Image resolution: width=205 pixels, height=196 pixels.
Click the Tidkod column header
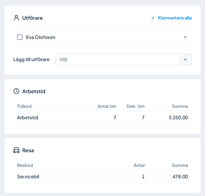click(24, 106)
